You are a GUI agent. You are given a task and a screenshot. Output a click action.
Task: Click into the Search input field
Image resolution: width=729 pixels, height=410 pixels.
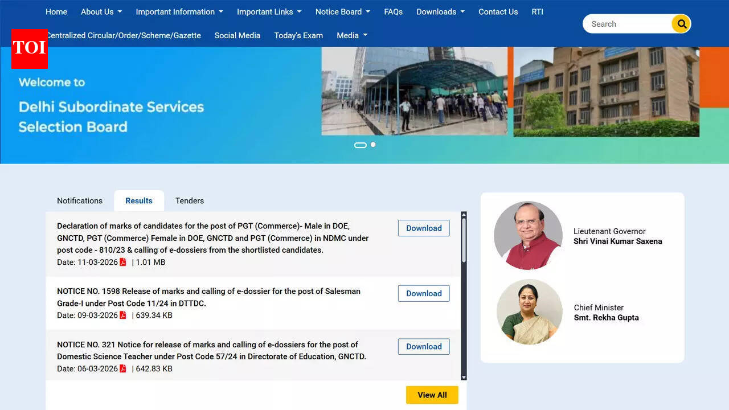click(x=628, y=24)
